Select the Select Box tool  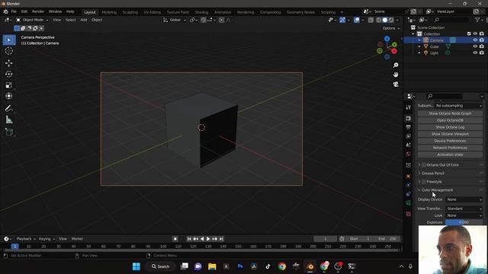tap(9, 40)
